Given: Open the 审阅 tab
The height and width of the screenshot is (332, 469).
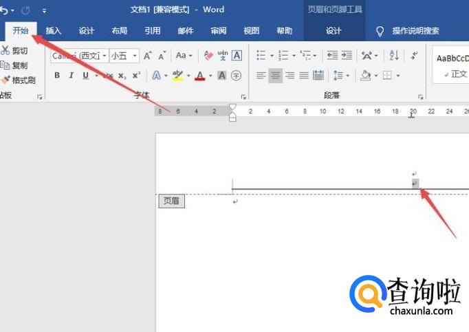Looking at the screenshot, I should [219, 30].
